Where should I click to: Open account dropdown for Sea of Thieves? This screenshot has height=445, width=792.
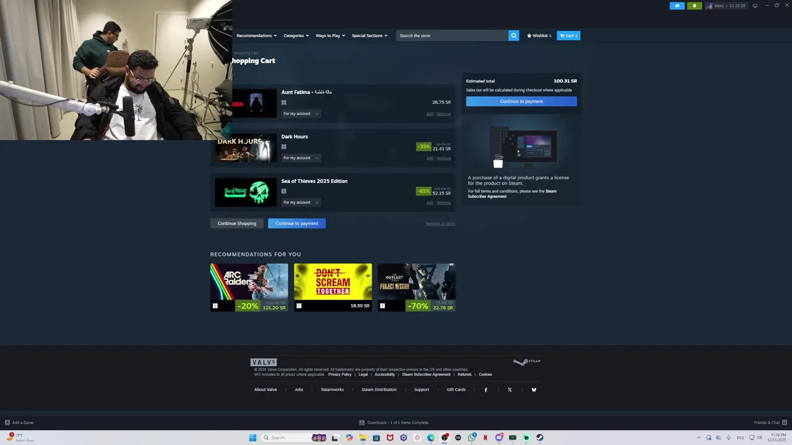coord(301,202)
